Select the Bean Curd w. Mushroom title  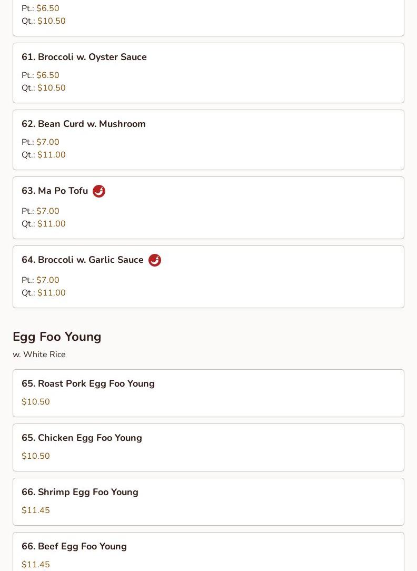[x=84, y=124]
